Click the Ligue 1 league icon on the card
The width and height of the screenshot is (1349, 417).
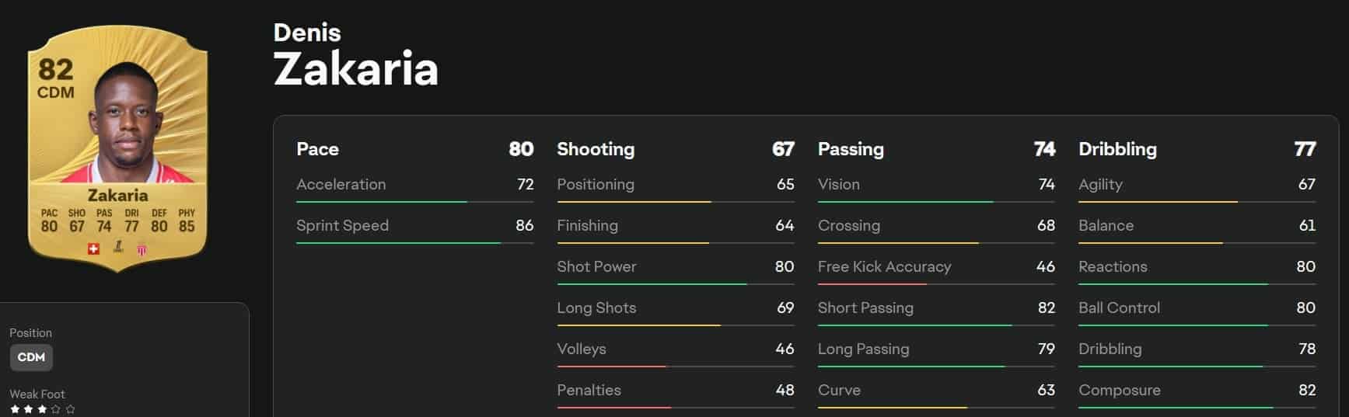point(118,248)
